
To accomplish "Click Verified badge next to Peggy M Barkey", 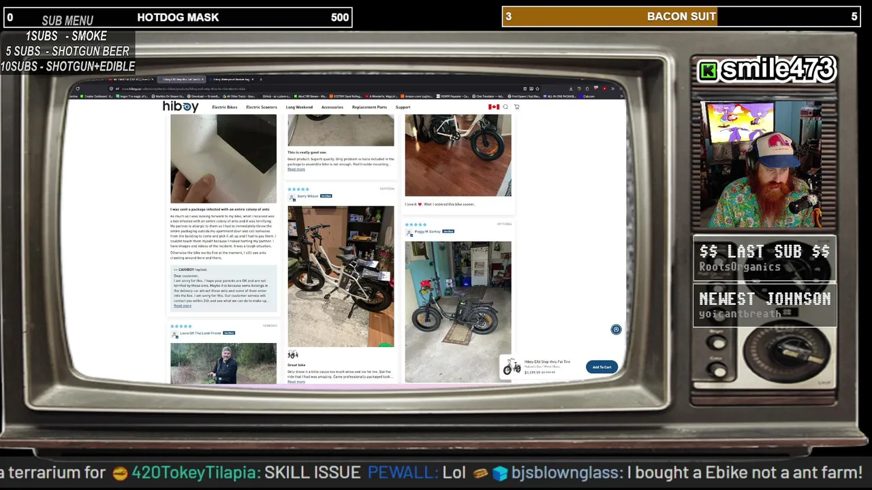I will pos(448,231).
